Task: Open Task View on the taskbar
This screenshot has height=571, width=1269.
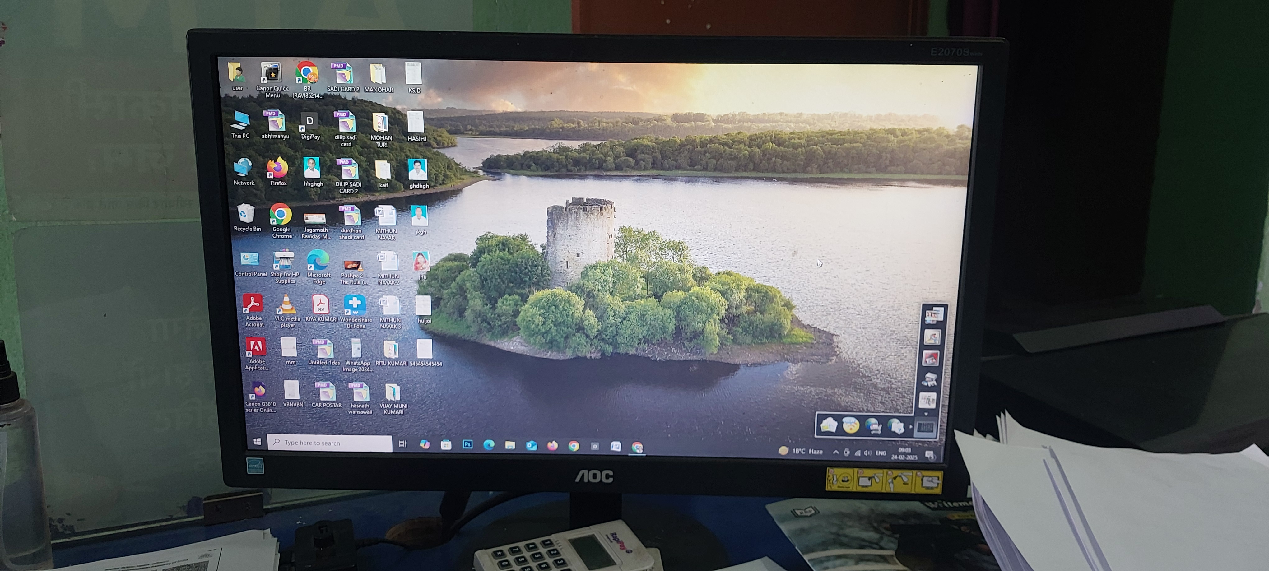Action: pos(402,444)
